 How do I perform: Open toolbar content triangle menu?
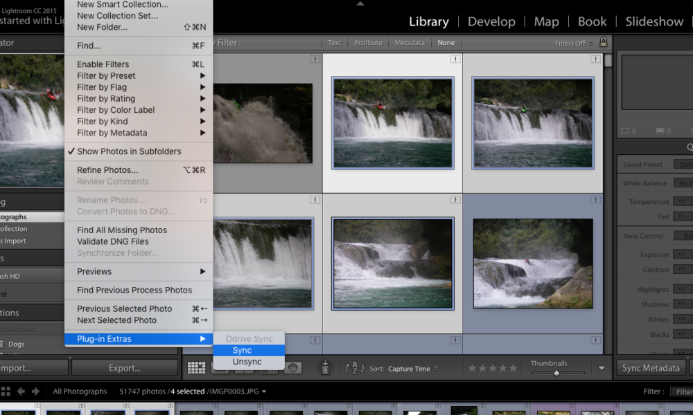tap(602, 368)
